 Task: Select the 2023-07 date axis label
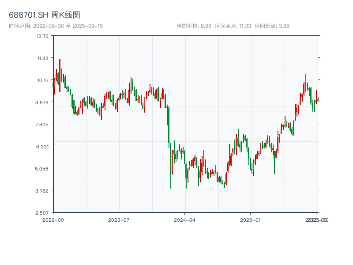tap(119, 220)
